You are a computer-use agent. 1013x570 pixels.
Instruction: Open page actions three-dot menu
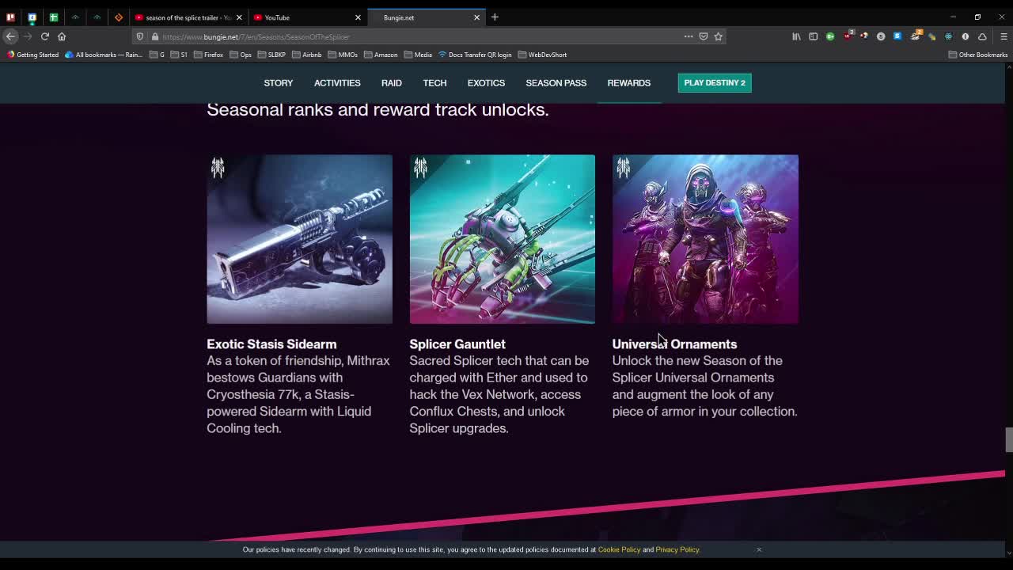click(x=689, y=36)
